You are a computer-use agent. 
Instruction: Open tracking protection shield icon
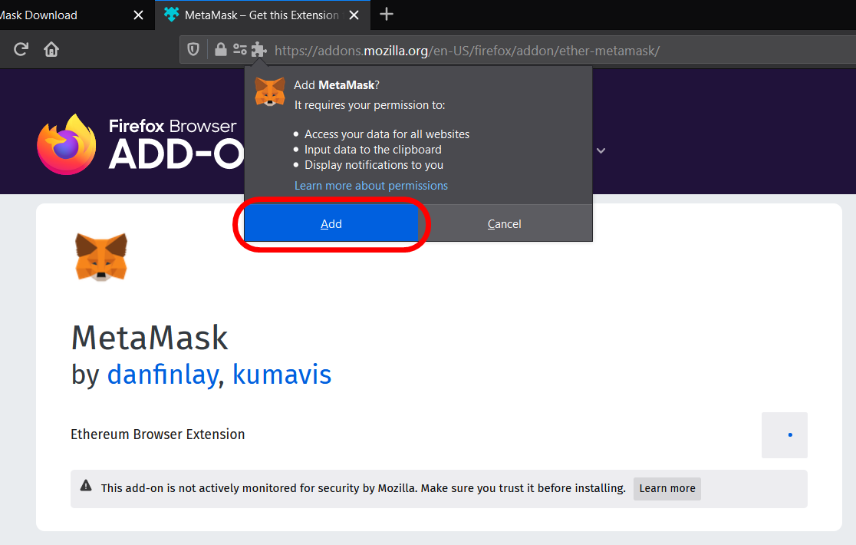tap(193, 50)
